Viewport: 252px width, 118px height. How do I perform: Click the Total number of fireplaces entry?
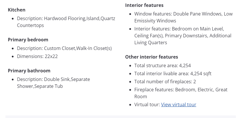[x=165, y=82]
